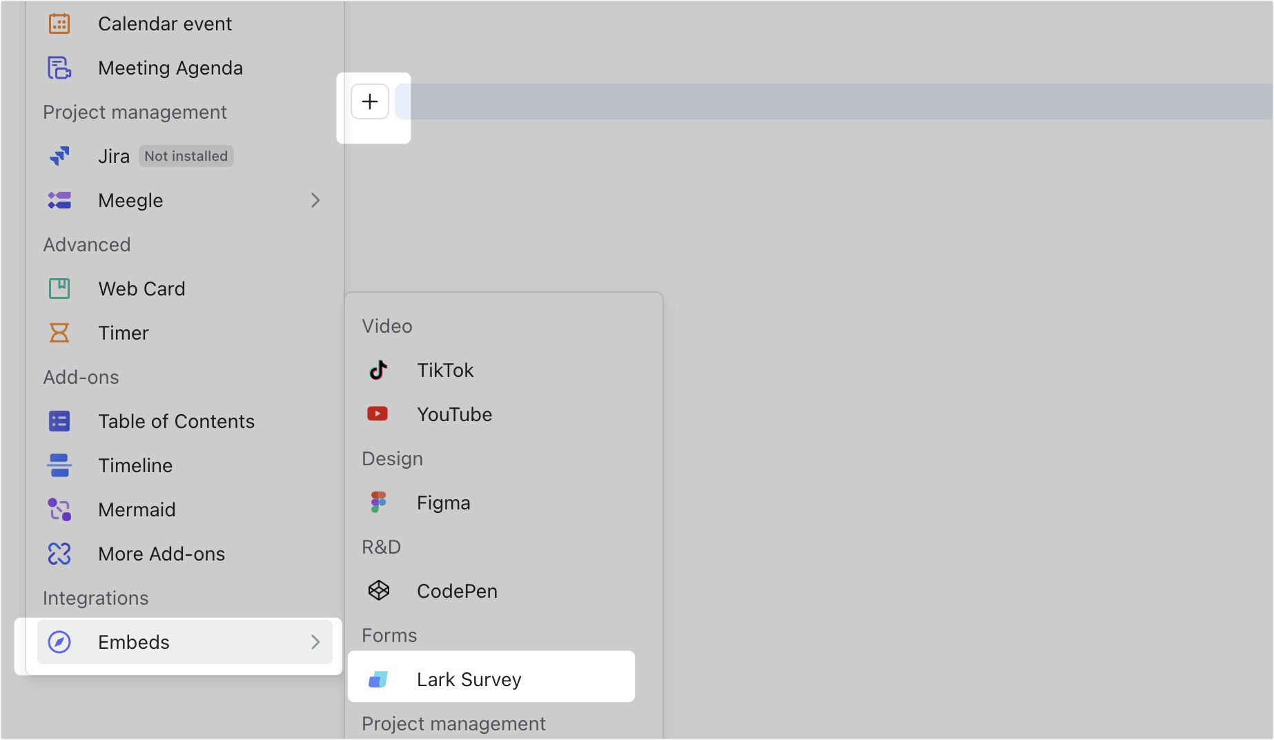
Task: Click the highlighted document line
Action: (828, 101)
